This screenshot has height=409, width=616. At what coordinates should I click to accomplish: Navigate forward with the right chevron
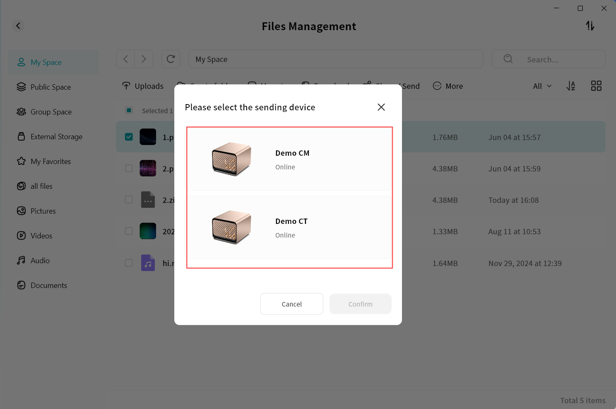[x=144, y=59]
